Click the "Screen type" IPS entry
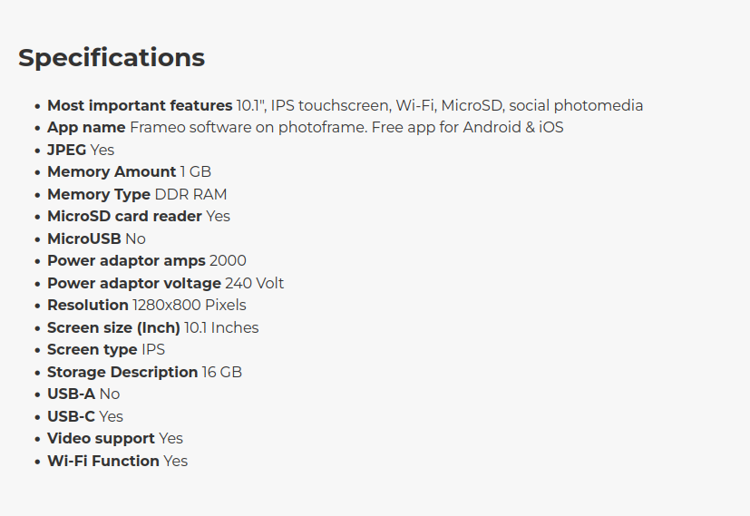This screenshot has height=516, width=750. (x=105, y=350)
